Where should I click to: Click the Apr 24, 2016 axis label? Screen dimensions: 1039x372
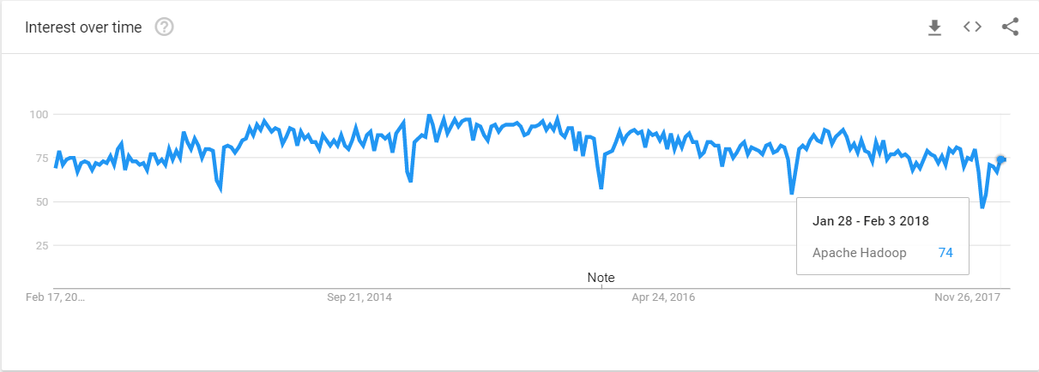pos(663,297)
